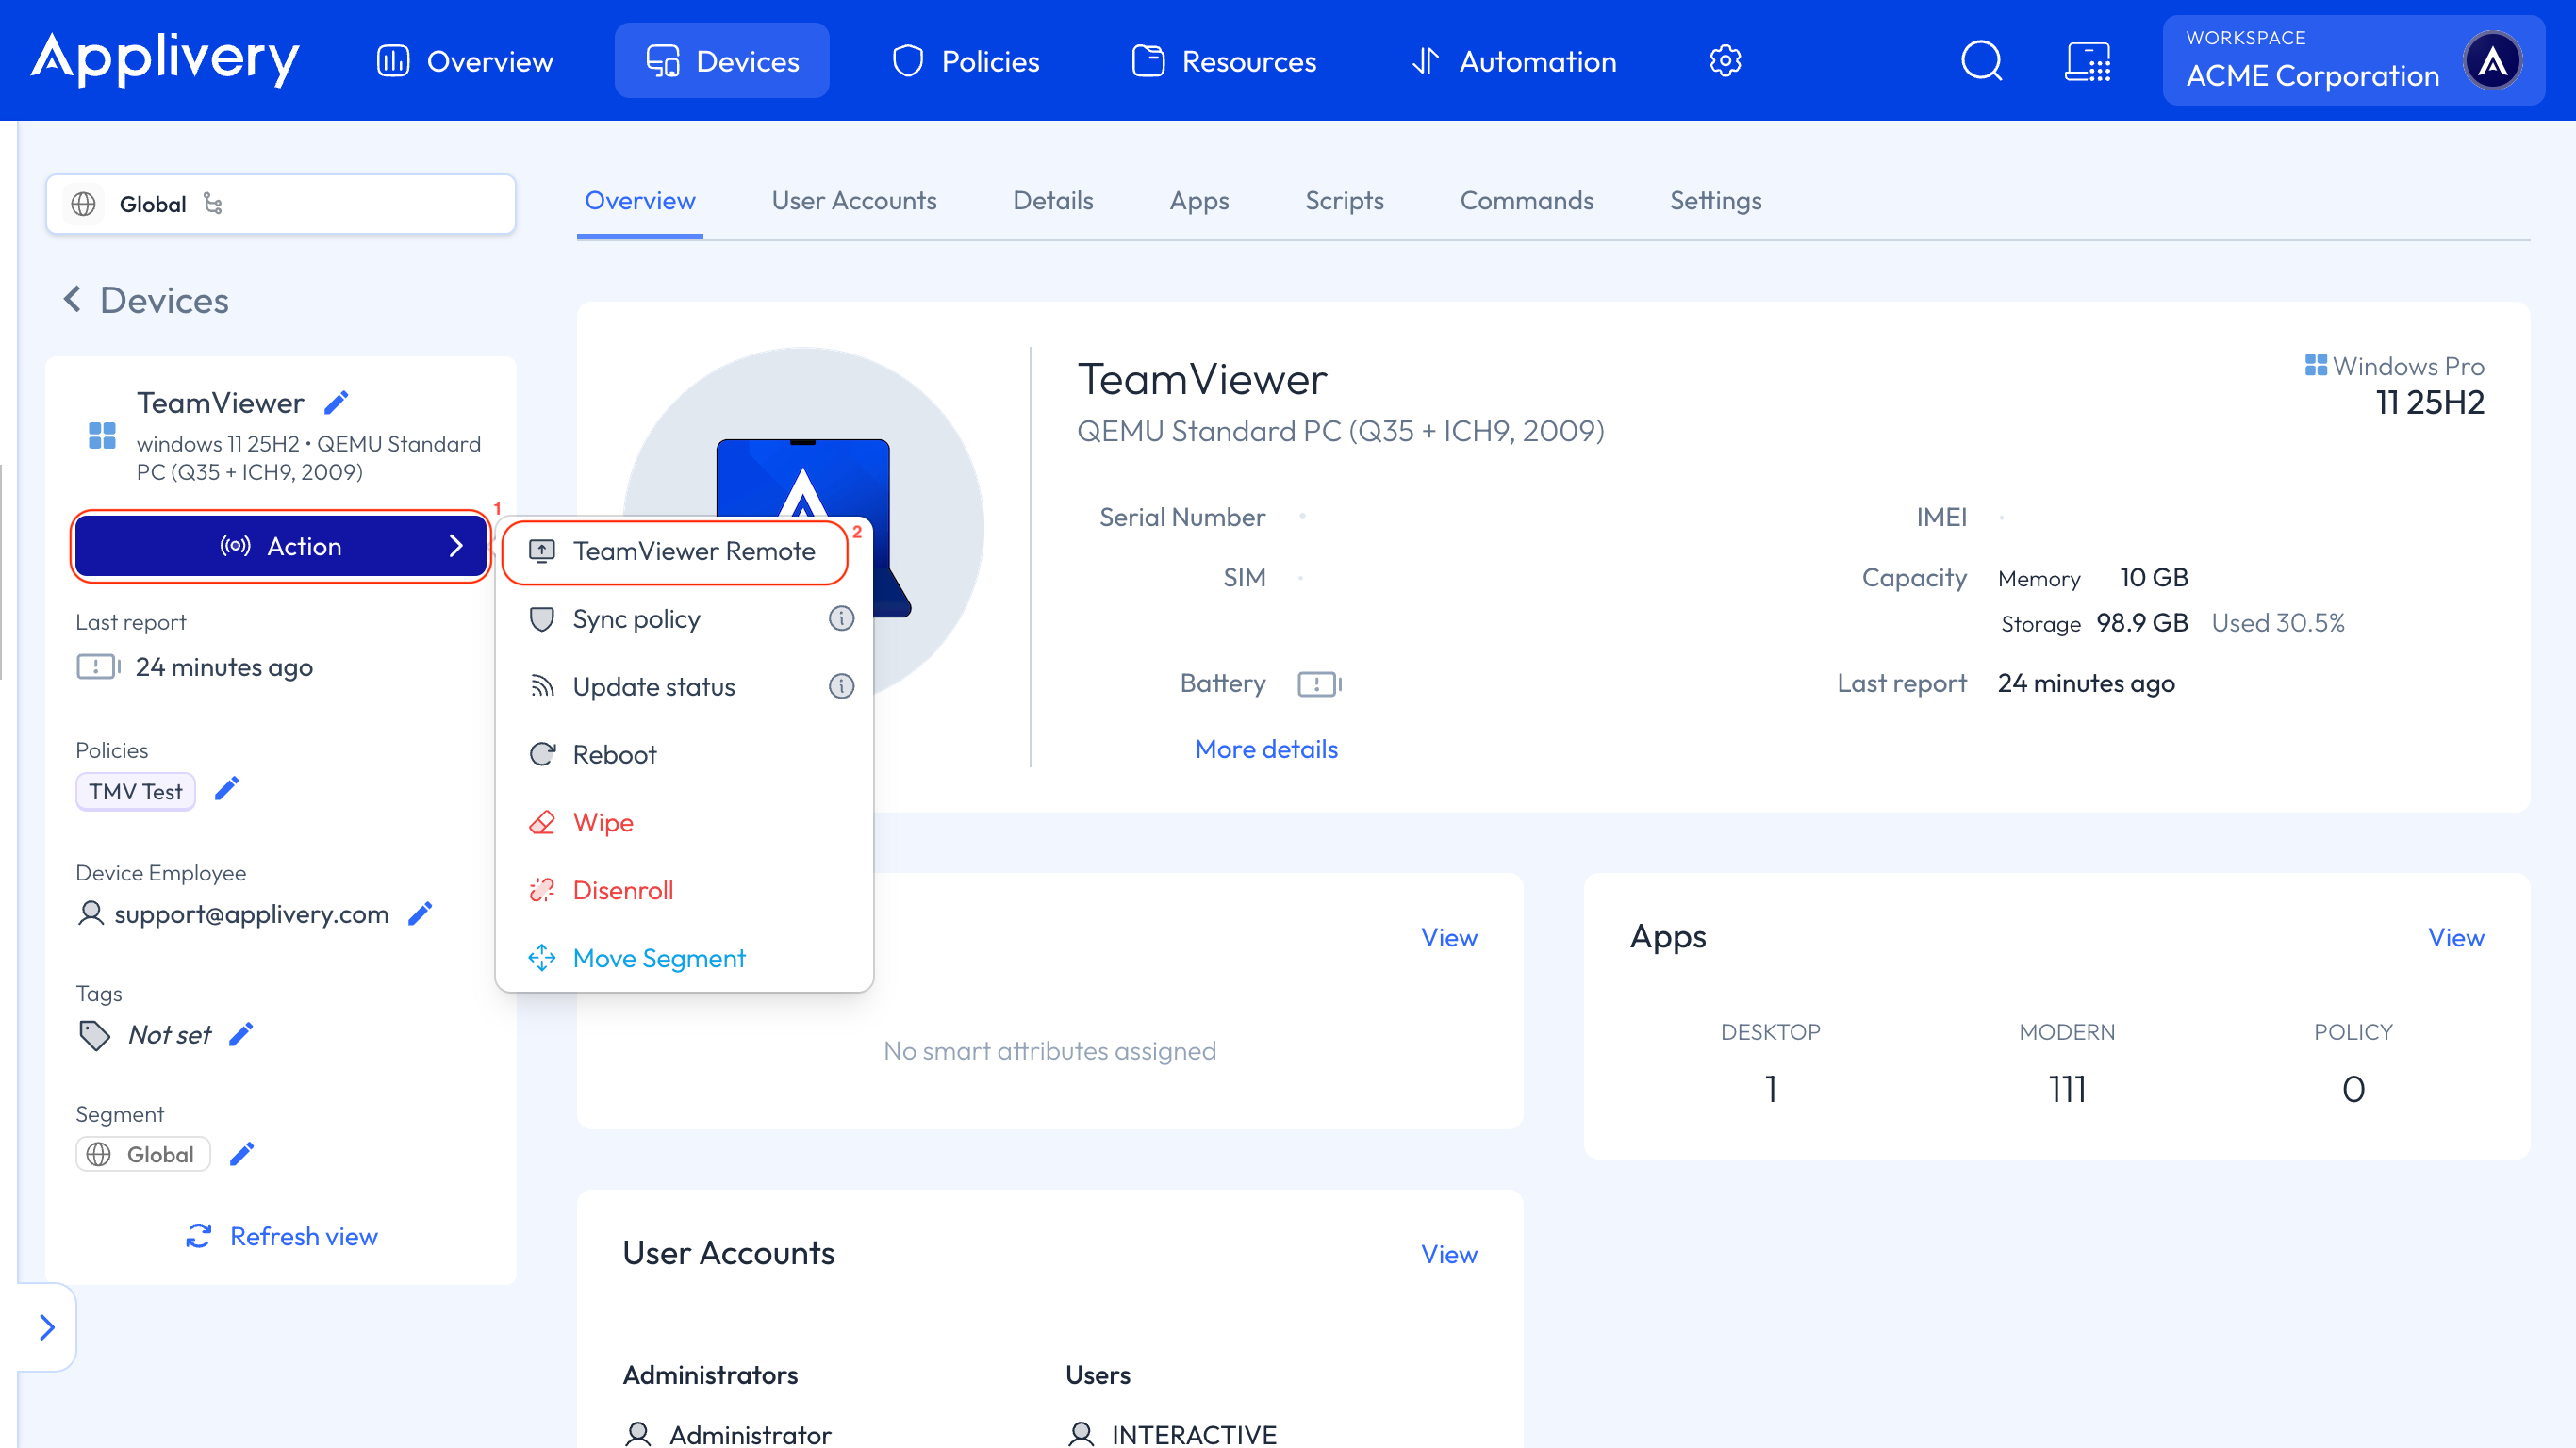This screenshot has width=2576, height=1448.
Task: Open Automation in top navigation
Action: 1514,61
